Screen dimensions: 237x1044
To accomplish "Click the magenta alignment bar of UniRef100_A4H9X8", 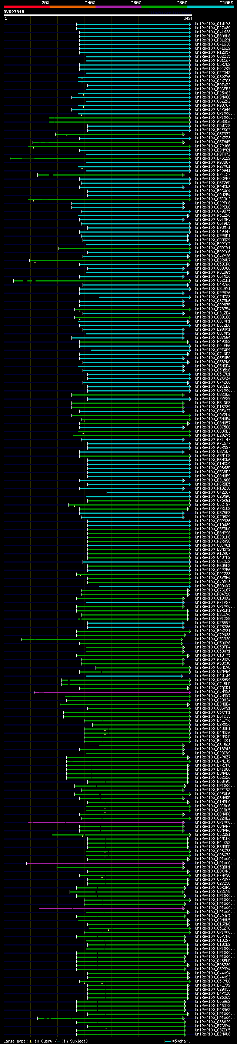I will [112, 692].
